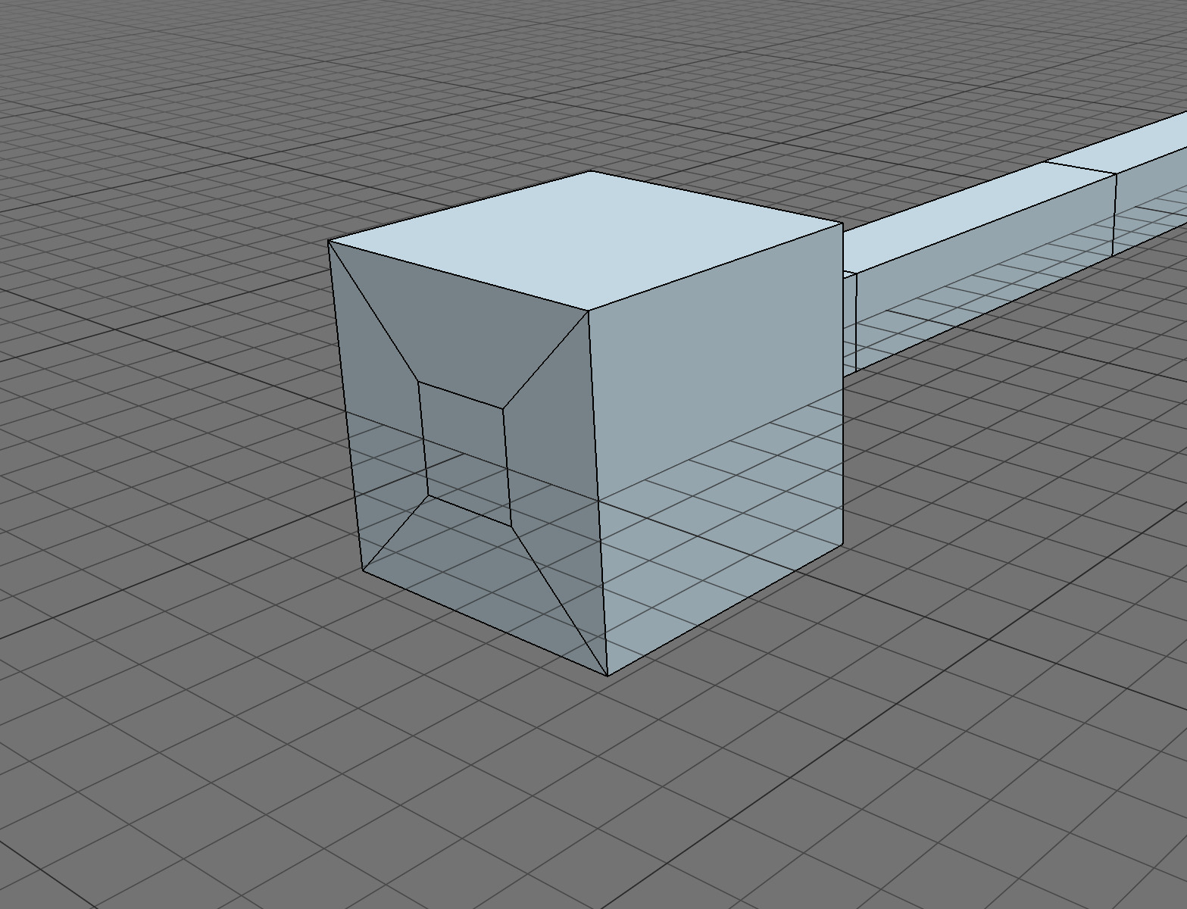This screenshot has width=1187, height=909.
Task: Select the inset square face on cube front
Action: click(x=465, y=453)
